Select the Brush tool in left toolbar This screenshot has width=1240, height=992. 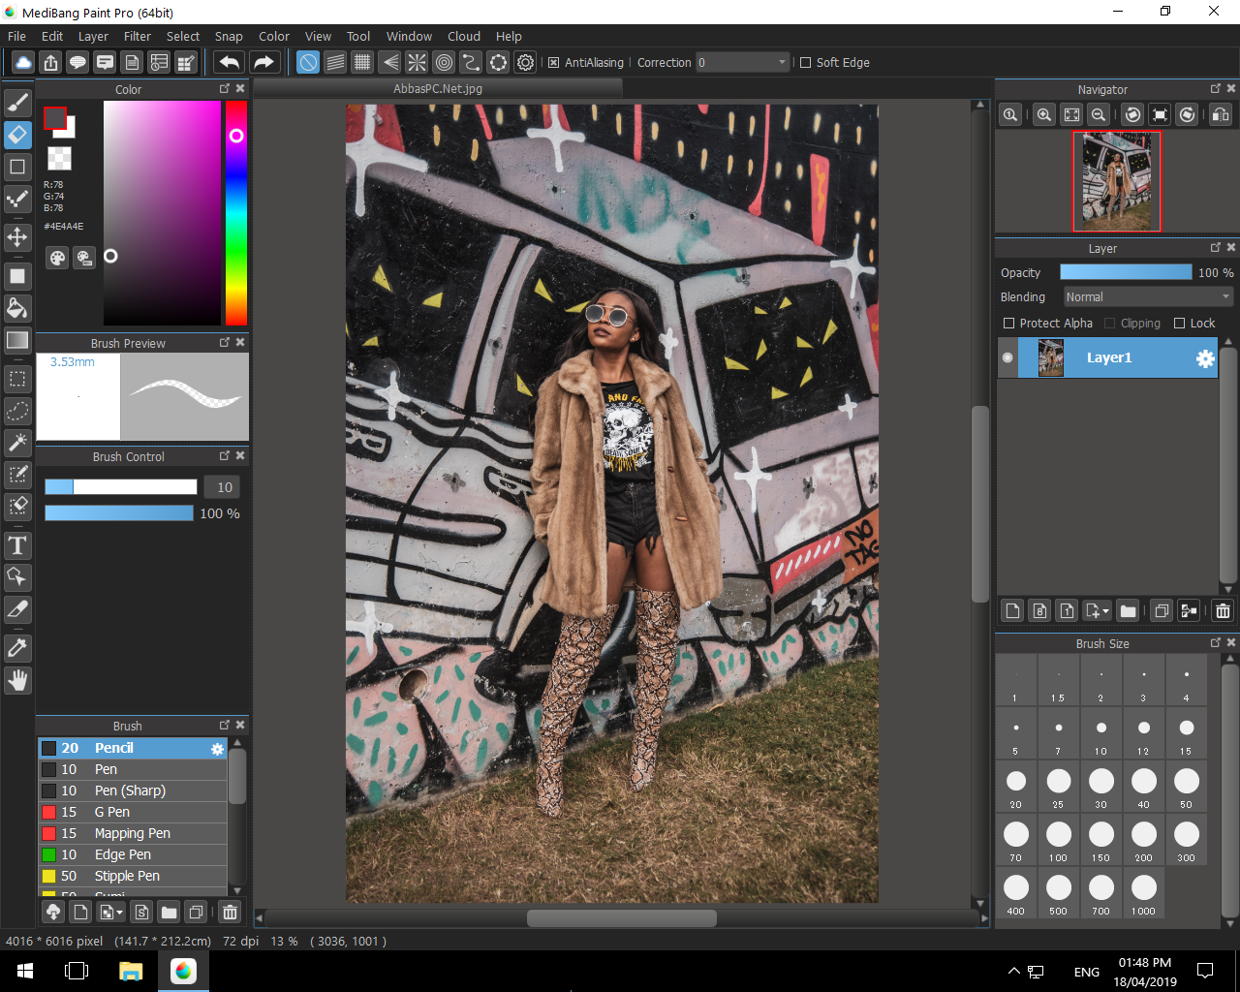17,102
